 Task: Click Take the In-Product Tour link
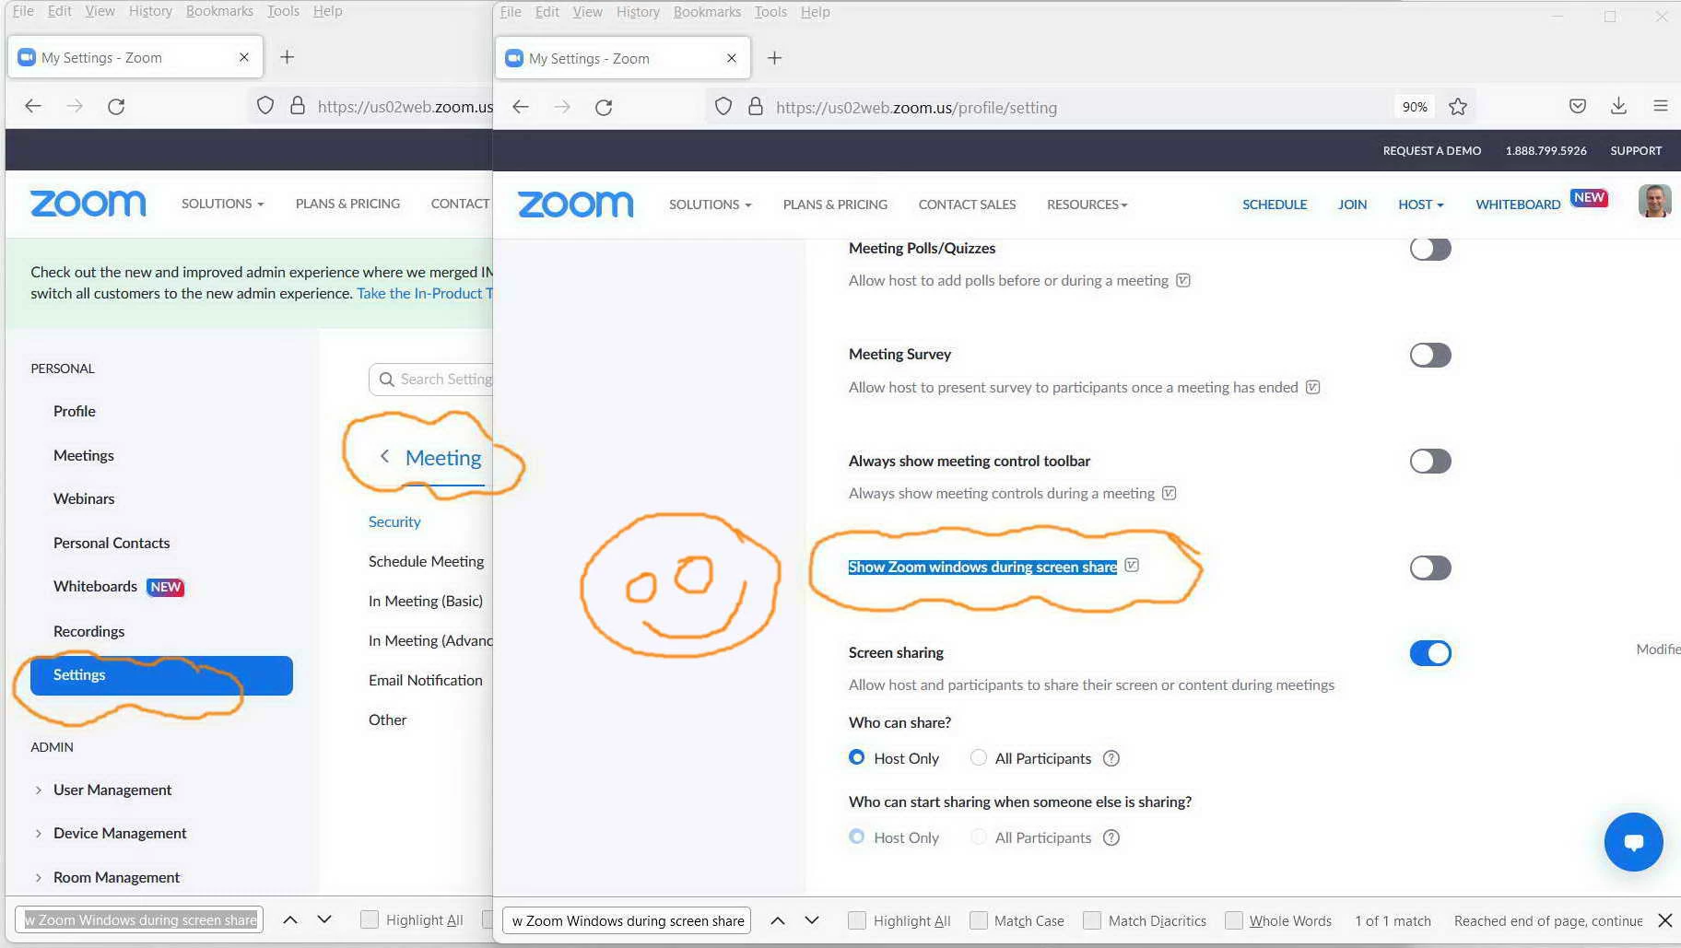coord(425,293)
